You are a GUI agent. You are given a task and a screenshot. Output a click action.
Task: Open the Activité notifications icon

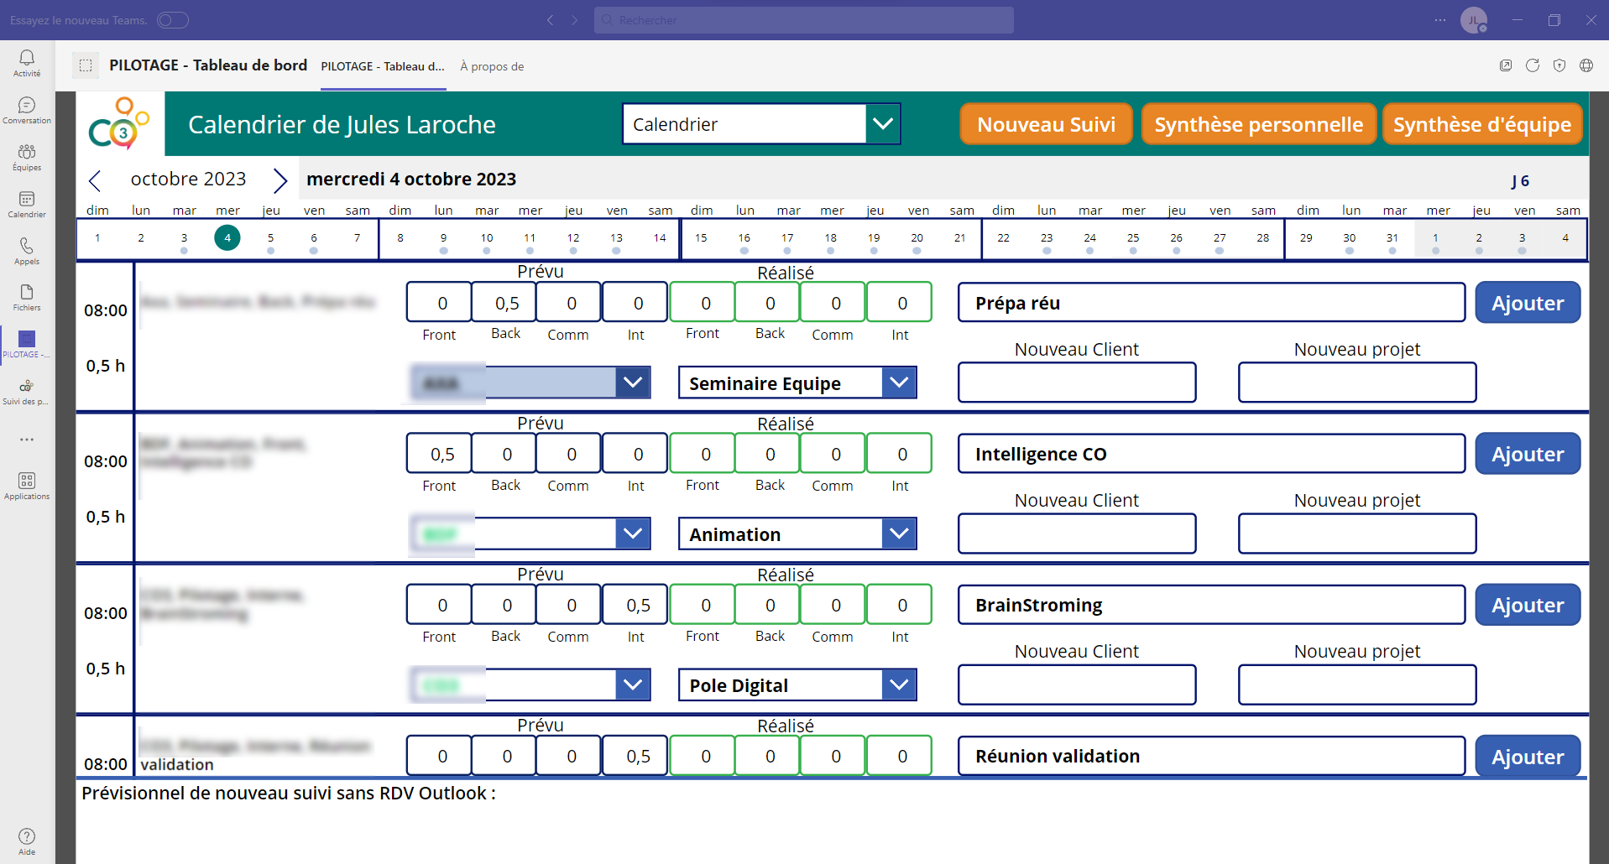[x=27, y=62]
